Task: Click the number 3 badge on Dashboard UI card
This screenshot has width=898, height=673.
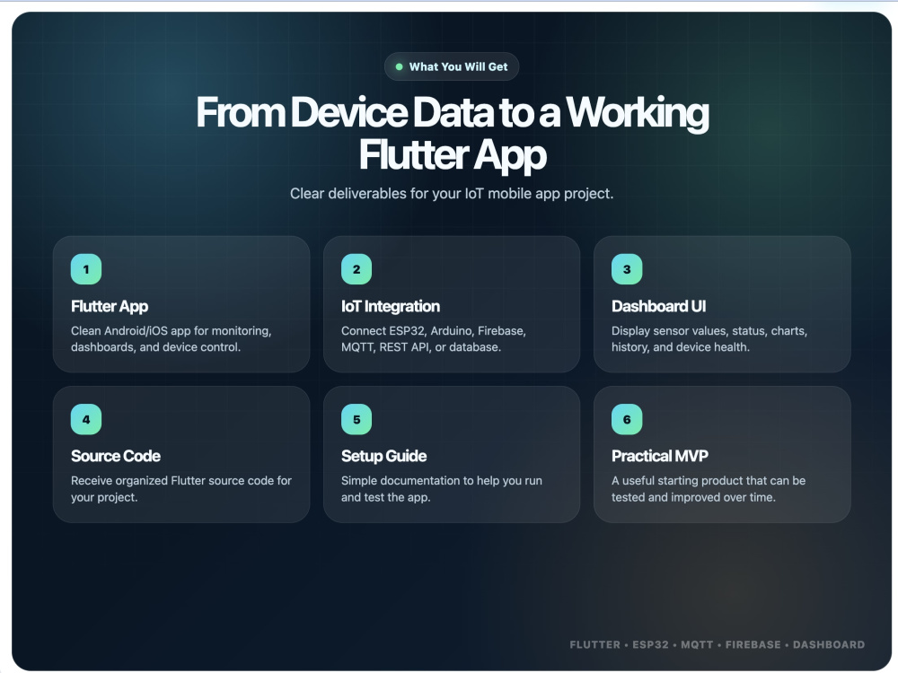Action: pyautogui.click(x=627, y=269)
